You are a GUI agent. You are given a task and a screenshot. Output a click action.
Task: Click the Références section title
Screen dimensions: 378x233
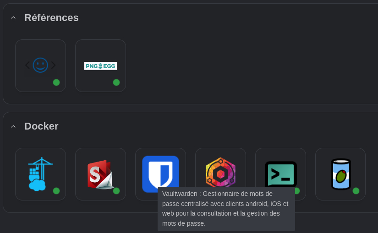click(51, 18)
